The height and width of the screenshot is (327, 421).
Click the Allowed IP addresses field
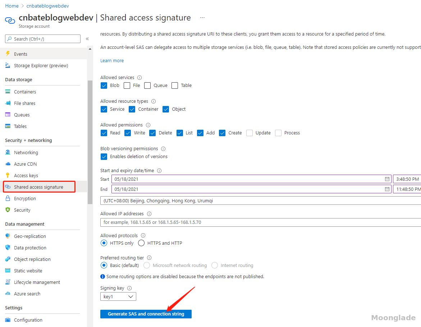tap(260, 222)
